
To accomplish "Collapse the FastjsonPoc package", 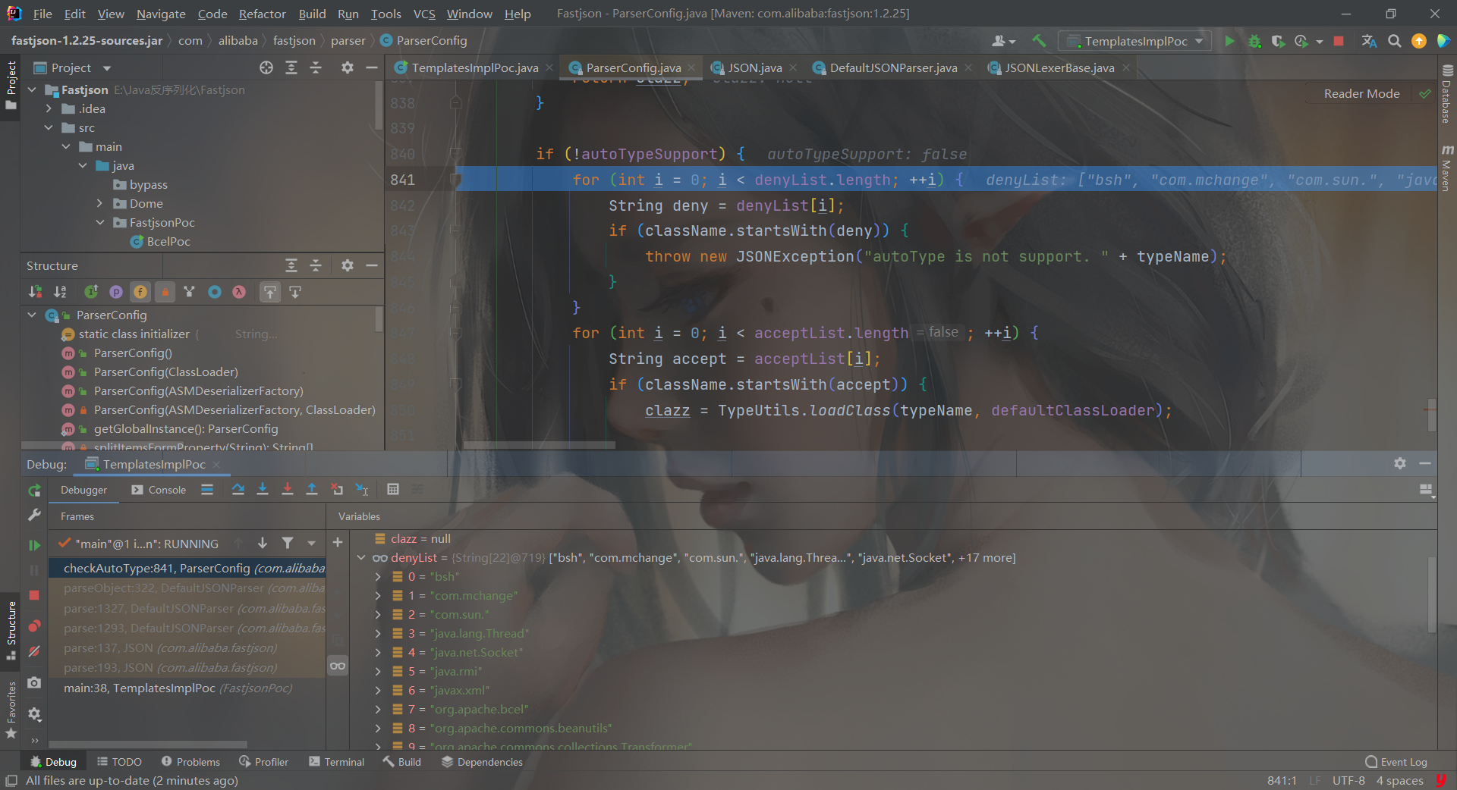I will point(99,223).
